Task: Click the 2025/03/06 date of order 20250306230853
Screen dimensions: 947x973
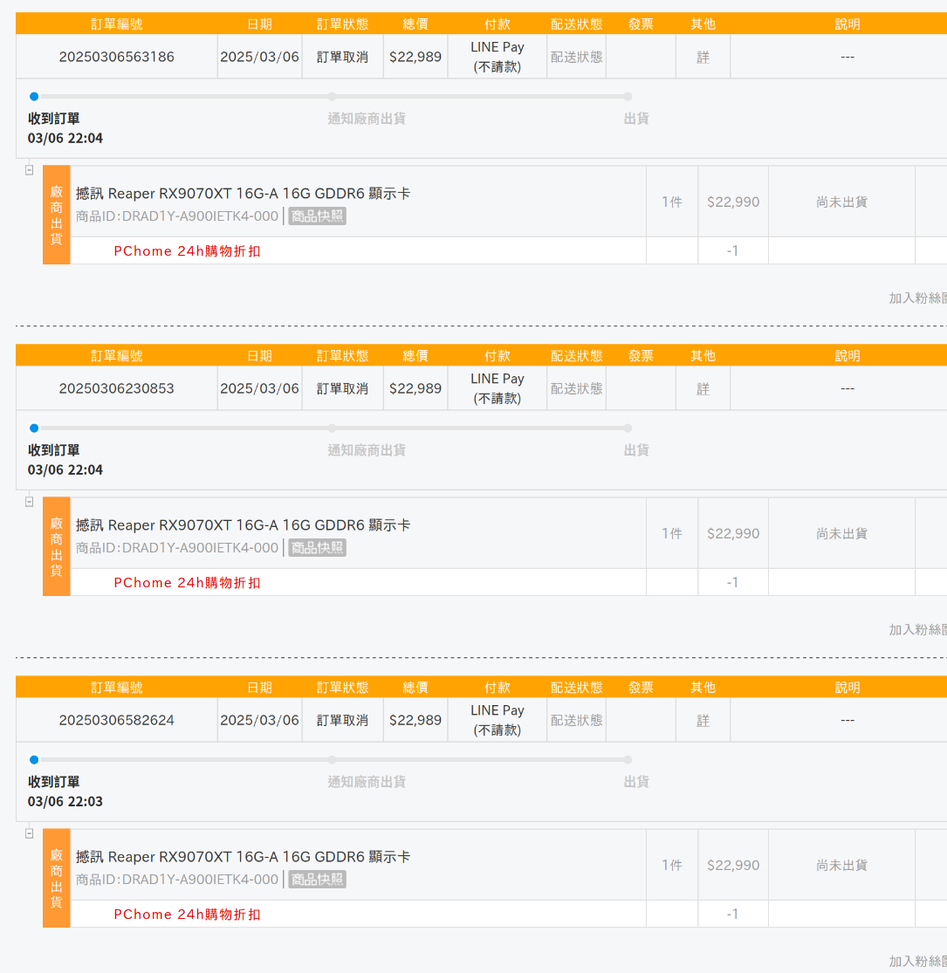Action: (259, 389)
